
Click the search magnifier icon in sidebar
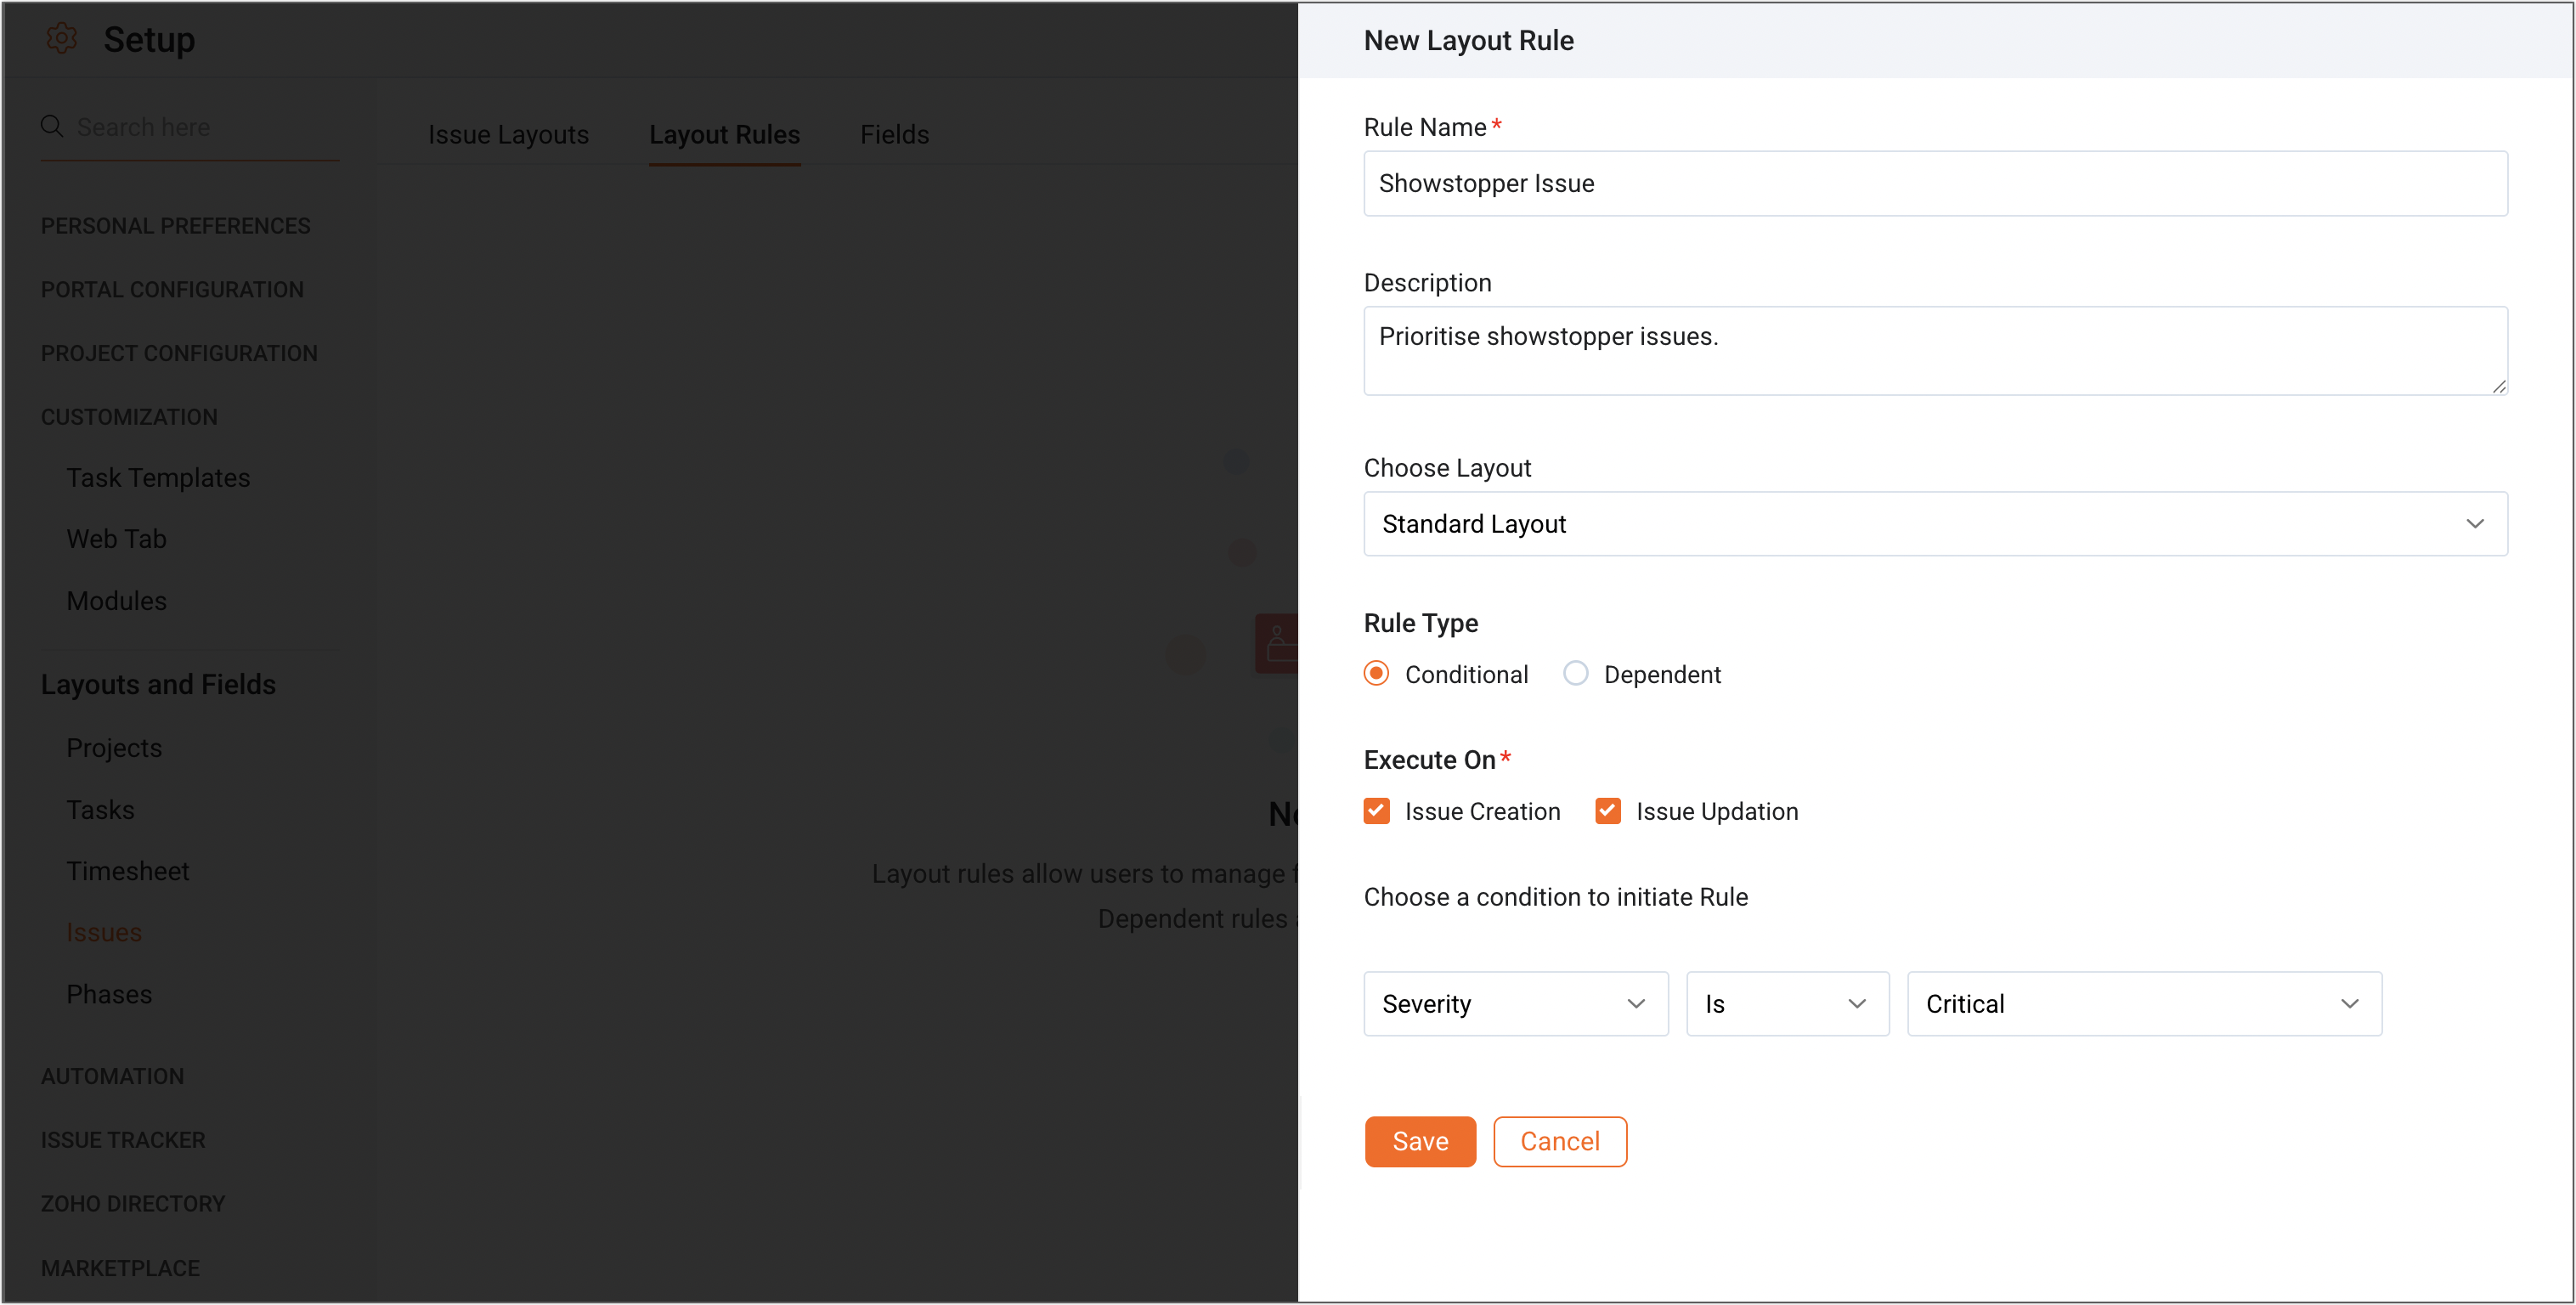click(52, 126)
